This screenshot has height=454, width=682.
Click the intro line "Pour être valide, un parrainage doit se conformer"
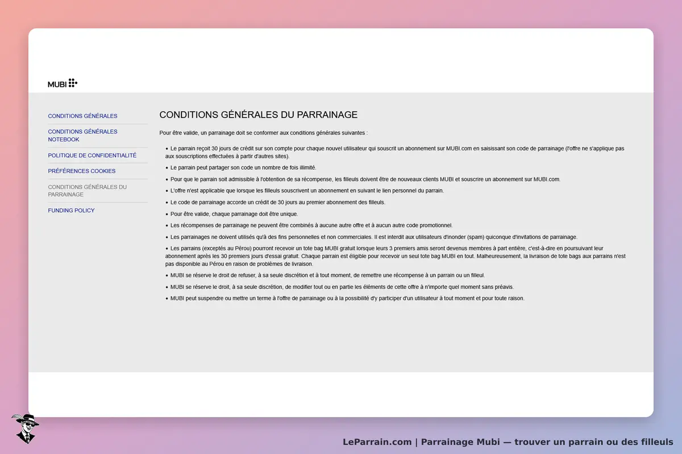pyautogui.click(x=263, y=133)
